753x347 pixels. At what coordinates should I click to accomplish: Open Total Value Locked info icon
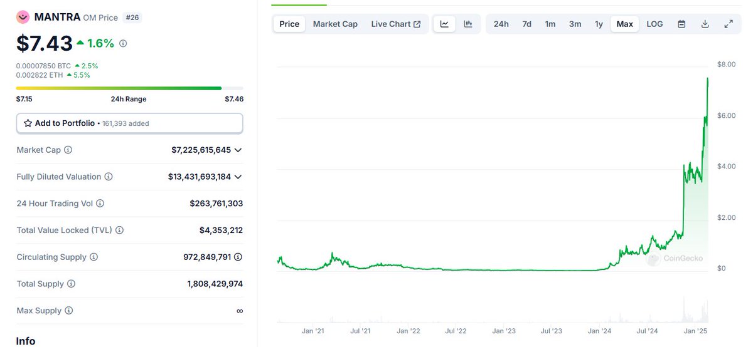click(x=120, y=230)
